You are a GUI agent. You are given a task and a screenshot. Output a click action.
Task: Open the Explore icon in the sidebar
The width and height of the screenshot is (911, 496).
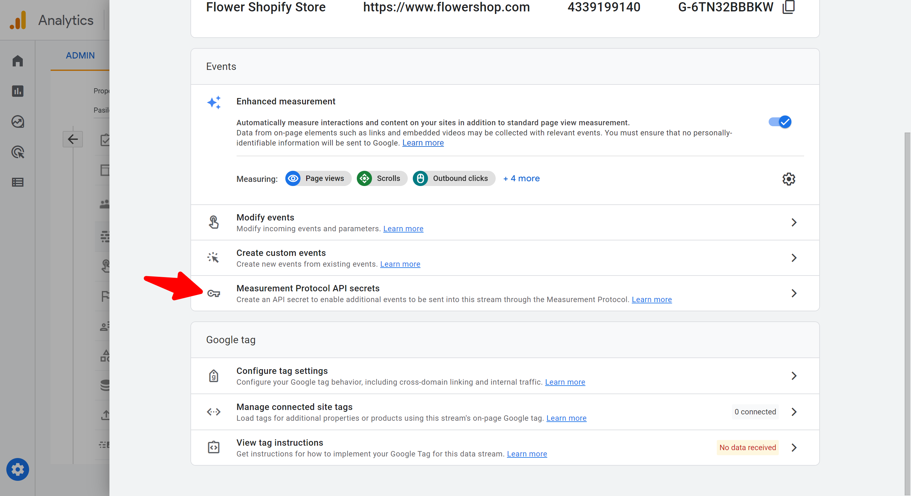pos(17,122)
